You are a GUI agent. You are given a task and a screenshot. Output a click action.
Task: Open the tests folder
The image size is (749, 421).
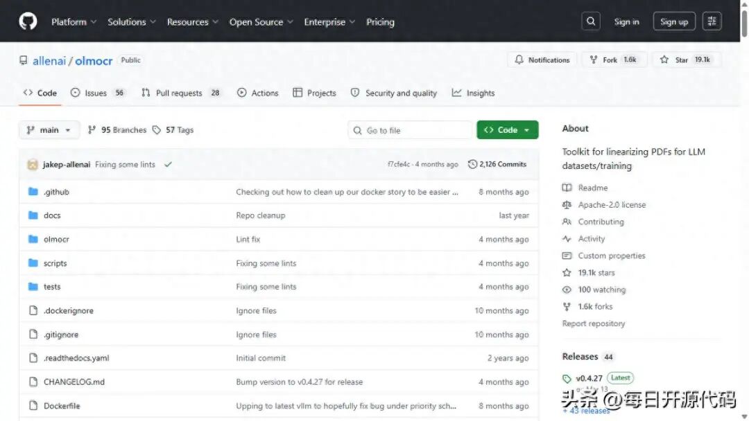[52, 287]
